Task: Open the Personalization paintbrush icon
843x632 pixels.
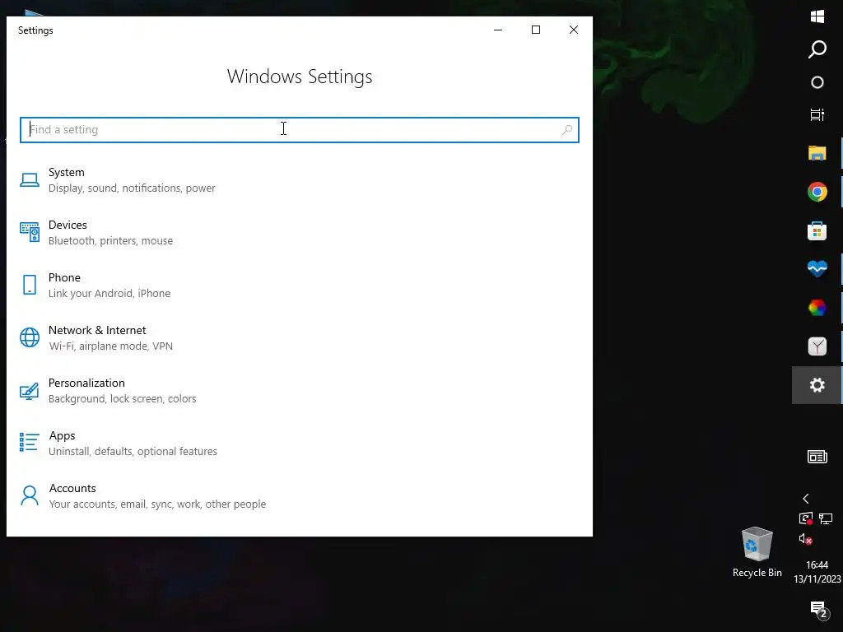Action: point(30,391)
